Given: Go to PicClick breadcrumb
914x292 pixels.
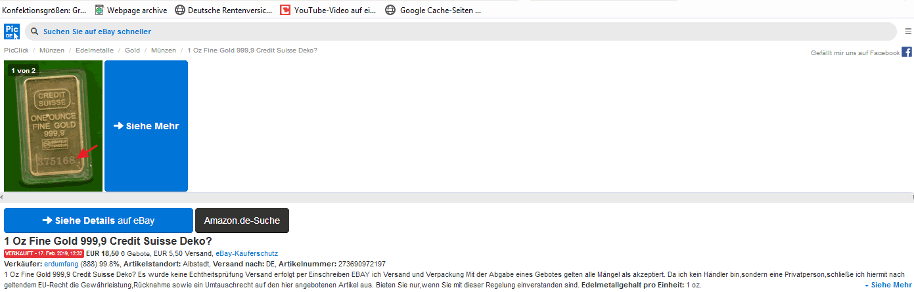Looking at the screenshot, I should coord(16,51).
